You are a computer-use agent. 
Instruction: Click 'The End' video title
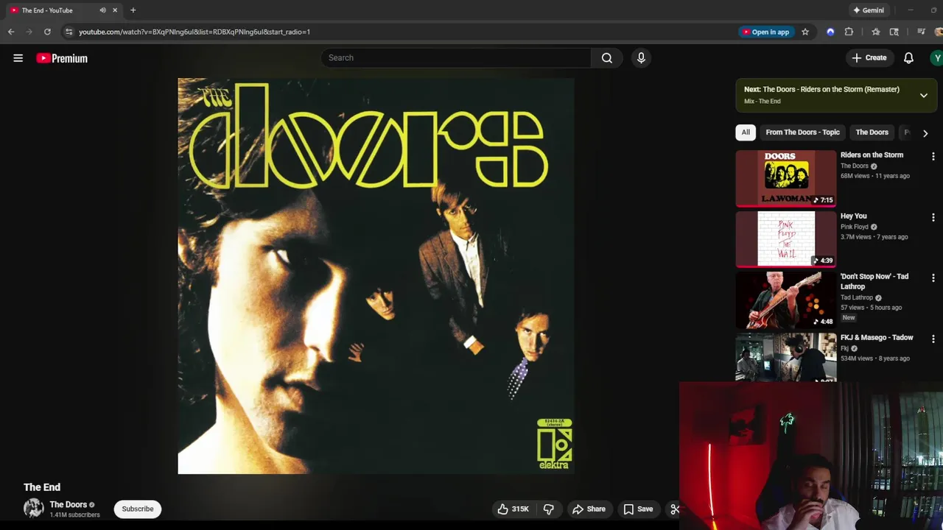tap(42, 487)
